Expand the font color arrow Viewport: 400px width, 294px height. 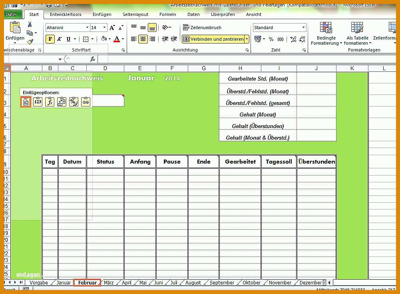coord(123,39)
